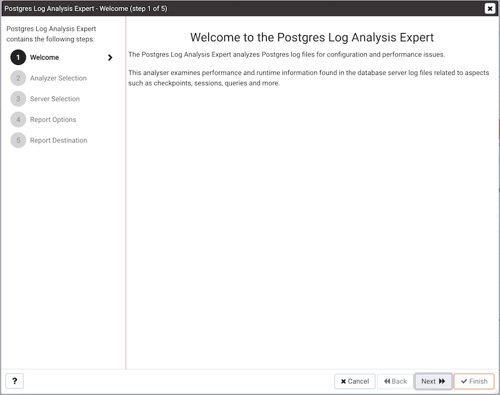Click the step 1 number circle
Image resolution: width=500 pixels, height=395 pixels.
pos(18,57)
